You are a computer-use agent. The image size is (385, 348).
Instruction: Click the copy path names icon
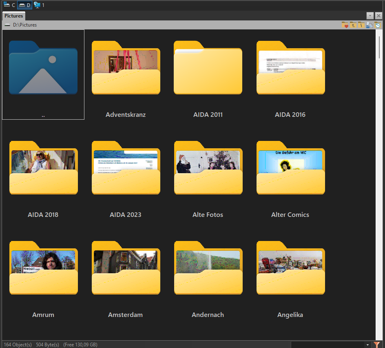pos(370,25)
